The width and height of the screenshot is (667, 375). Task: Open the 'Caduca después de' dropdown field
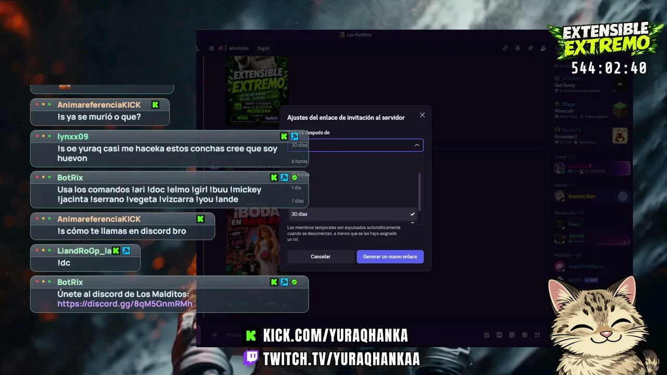355,145
